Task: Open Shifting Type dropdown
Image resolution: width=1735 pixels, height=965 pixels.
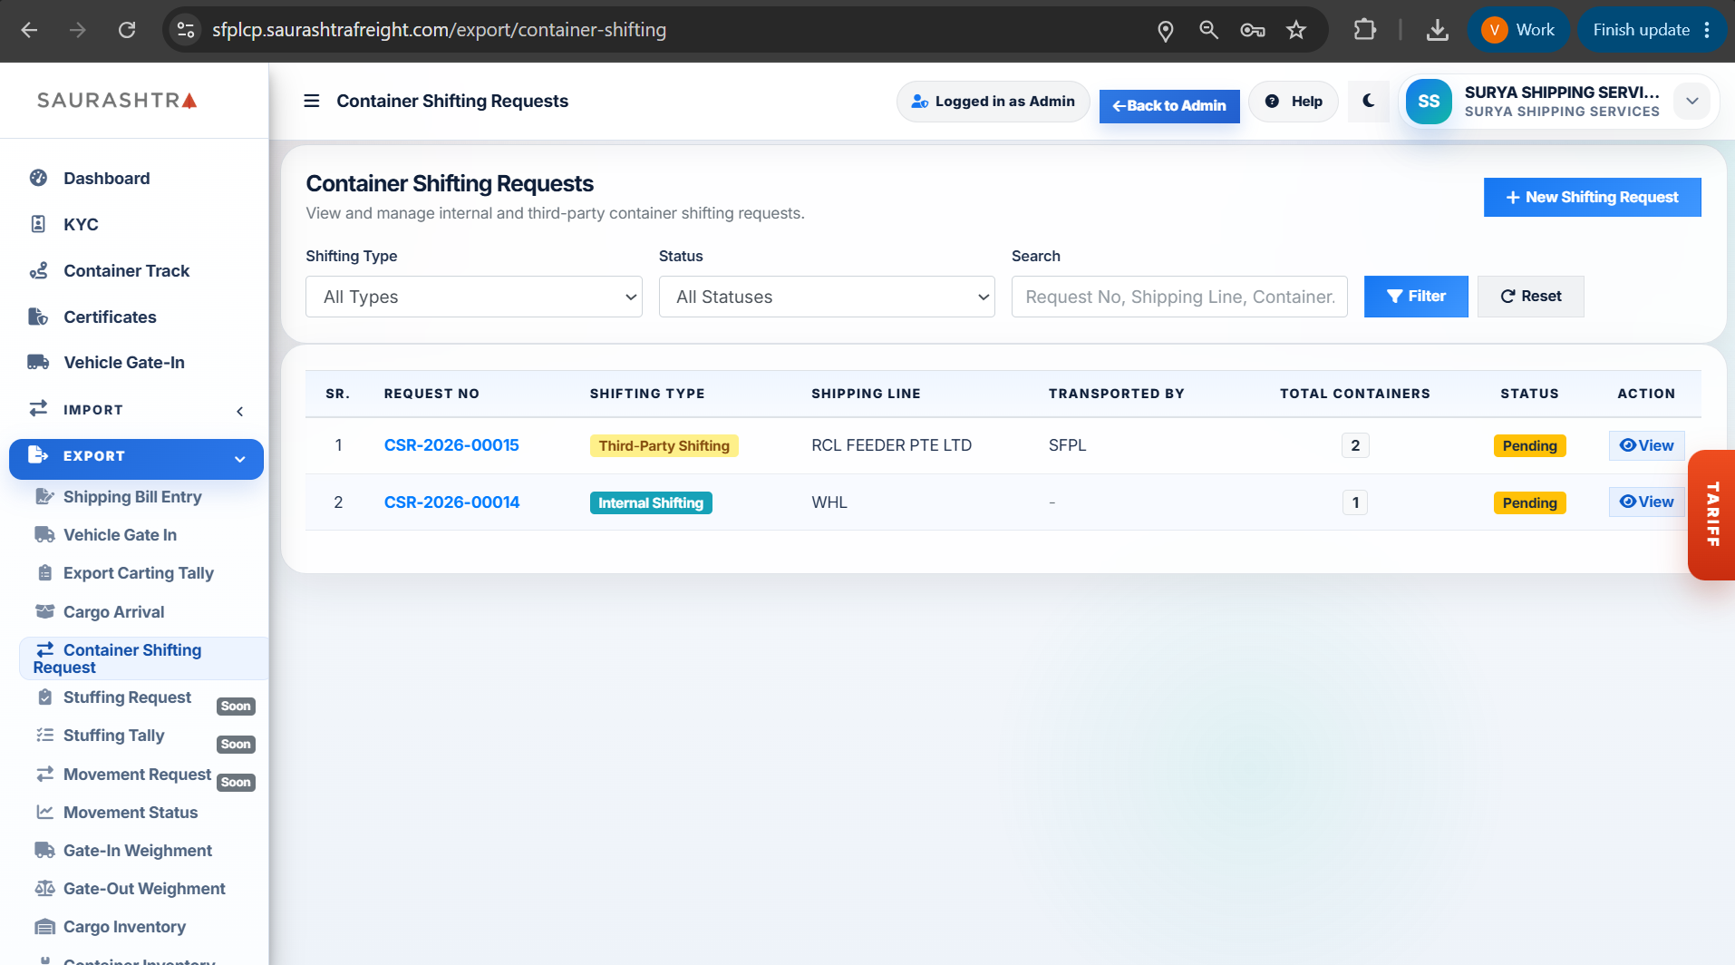Action: (x=474, y=297)
